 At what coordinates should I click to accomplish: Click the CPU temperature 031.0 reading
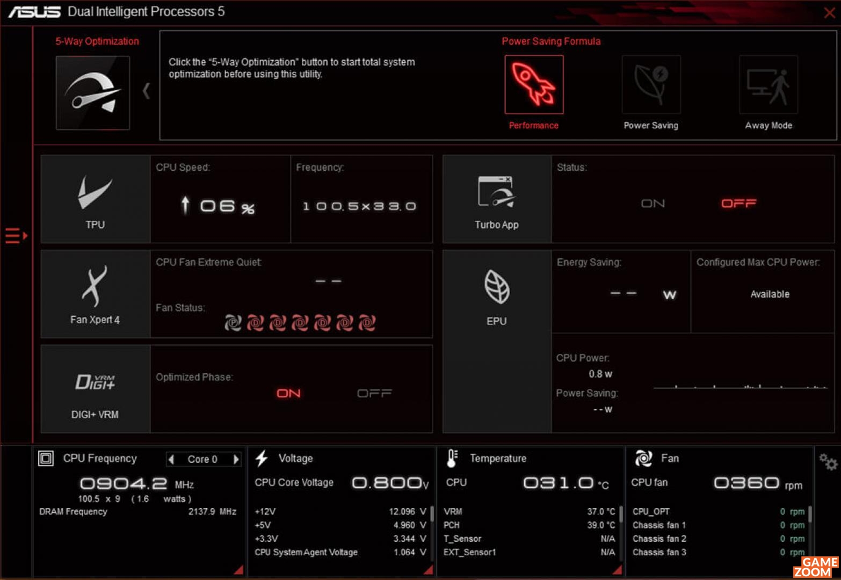point(566,483)
